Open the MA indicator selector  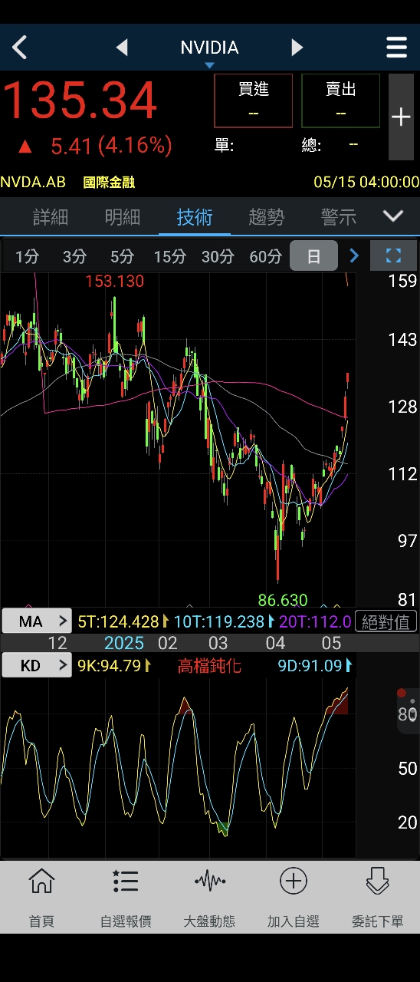(36, 621)
